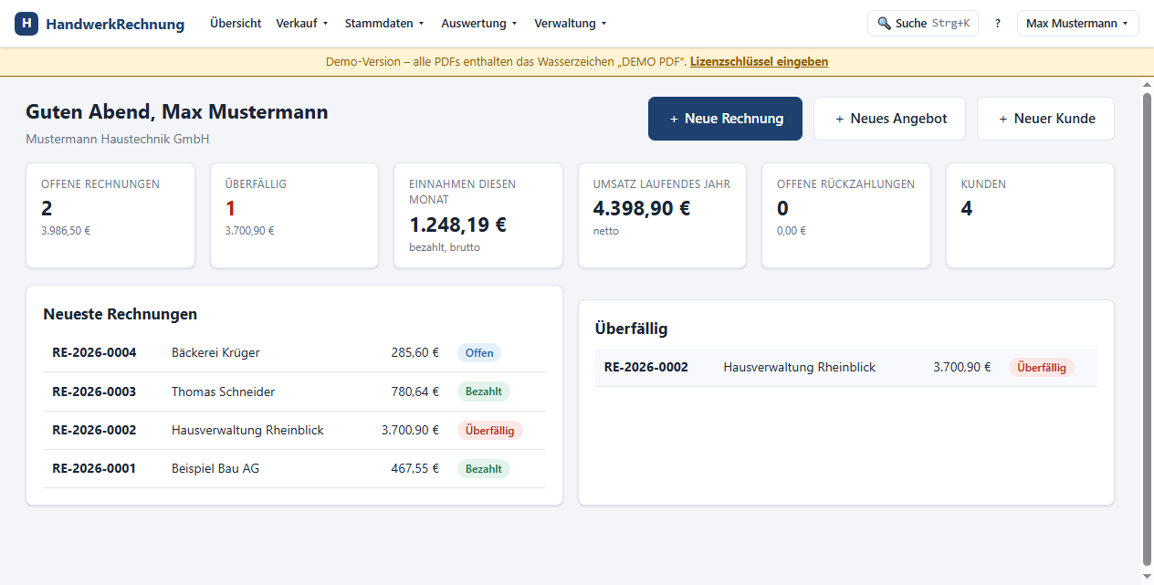Select customer name Thomas Schneider
Image resolution: width=1154 pixels, height=585 pixels.
pyautogui.click(x=223, y=392)
